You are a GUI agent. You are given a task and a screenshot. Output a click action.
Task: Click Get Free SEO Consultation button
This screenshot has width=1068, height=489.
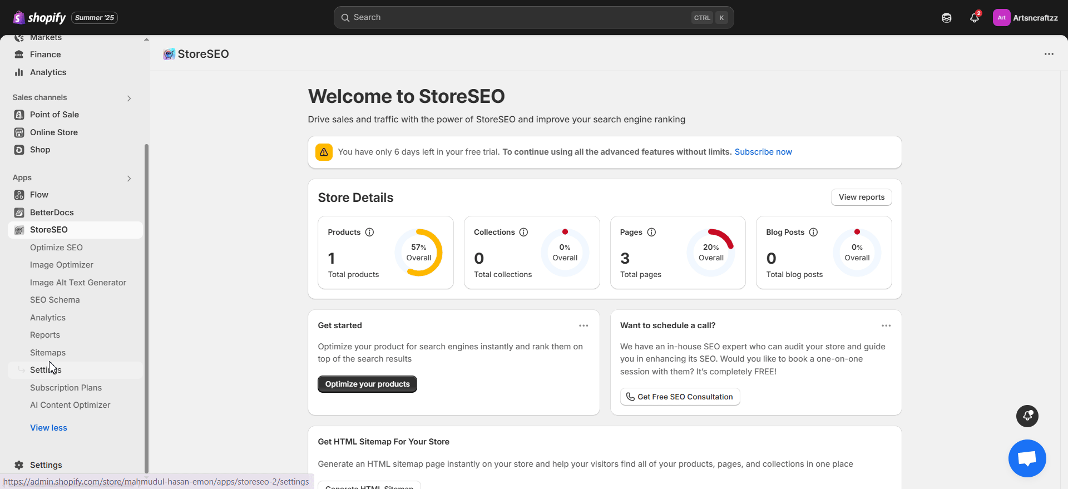point(680,397)
